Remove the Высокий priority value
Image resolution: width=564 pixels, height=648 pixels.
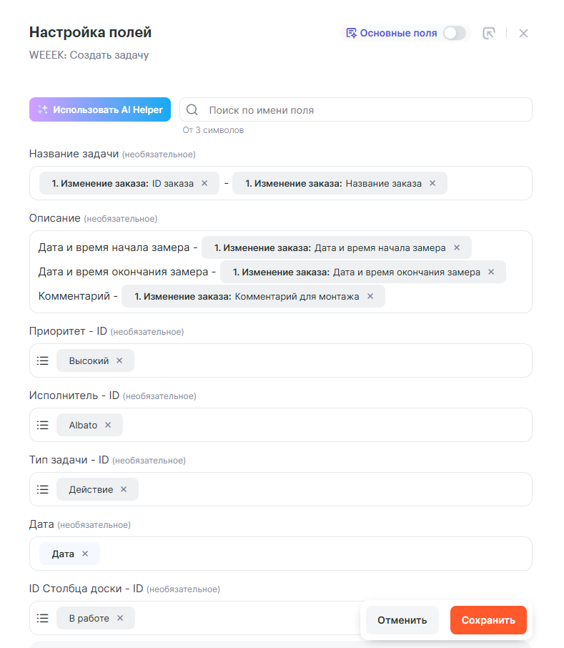[x=119, y=360]
